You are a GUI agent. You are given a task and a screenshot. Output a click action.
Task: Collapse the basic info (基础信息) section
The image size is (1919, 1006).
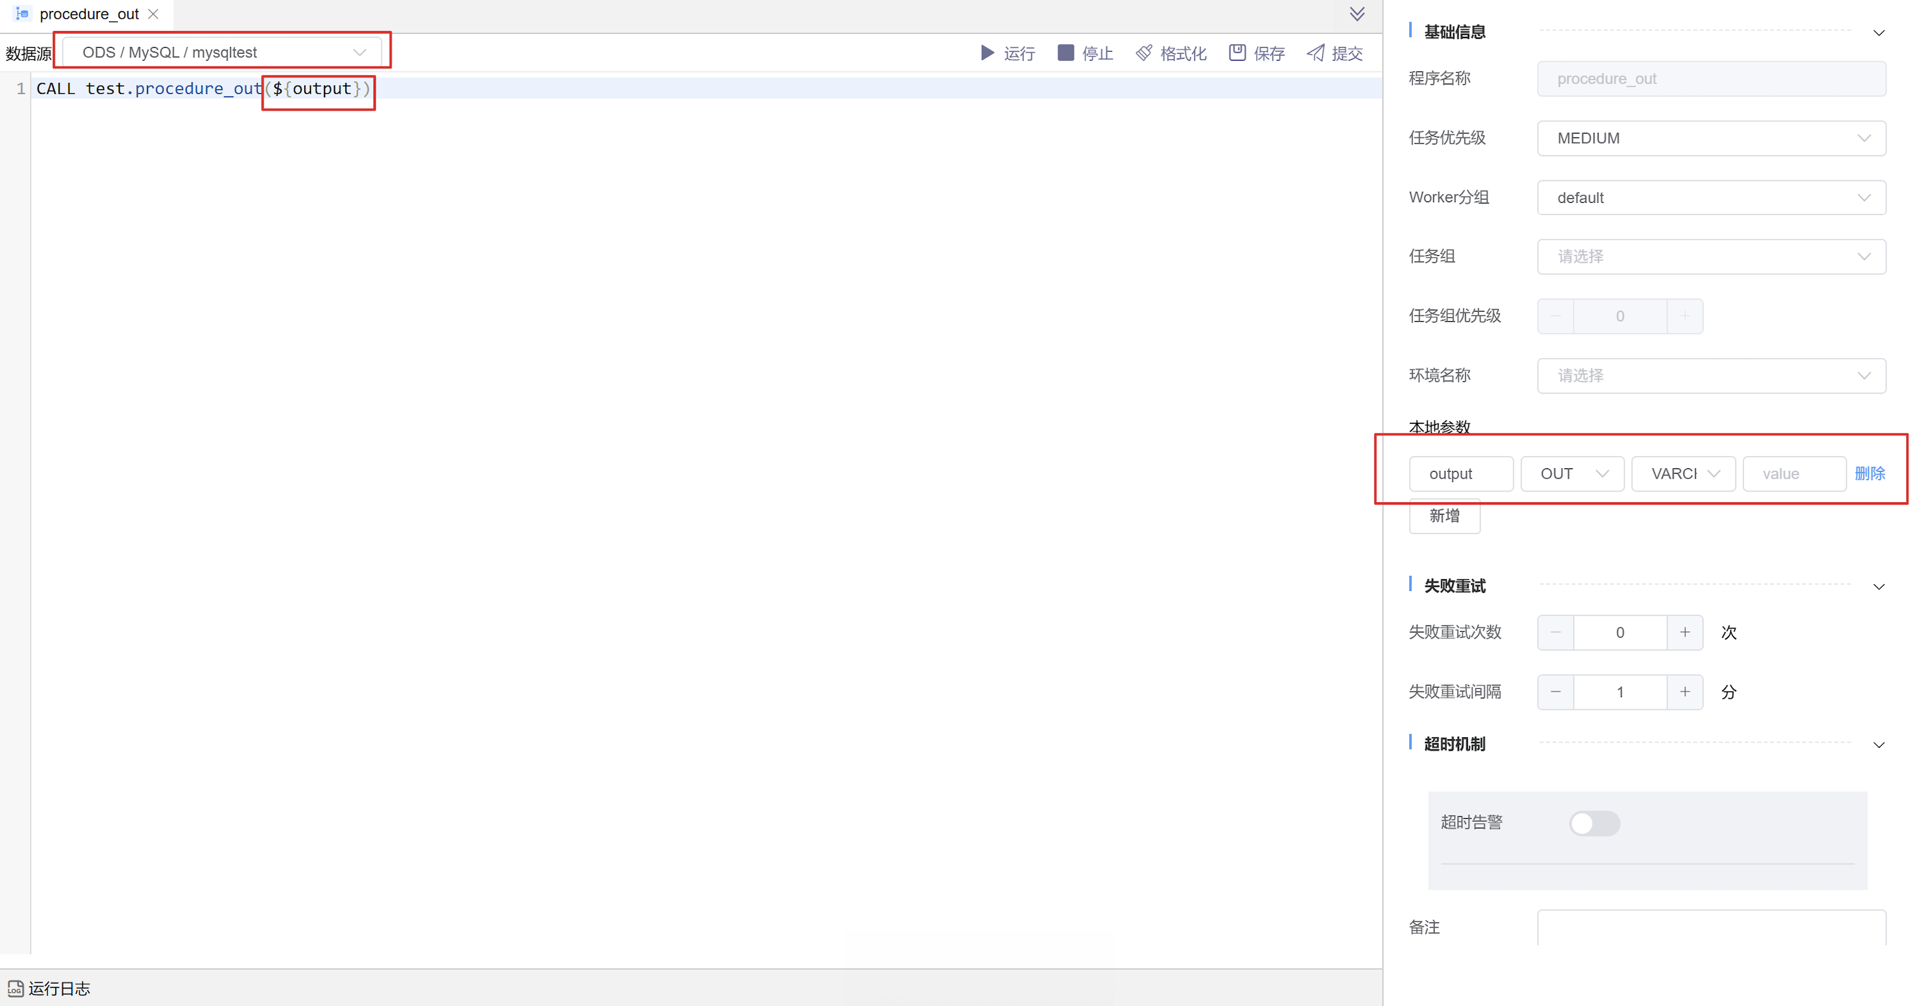1878,33
